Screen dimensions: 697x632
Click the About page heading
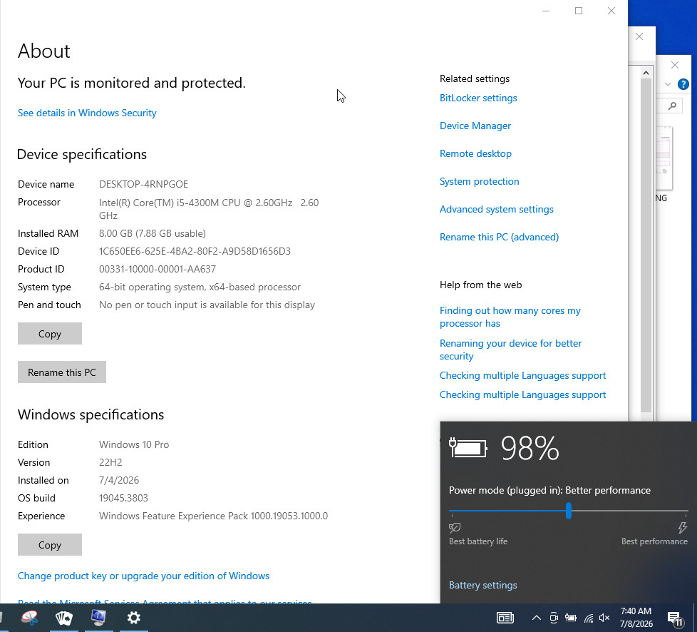[44, 51]
